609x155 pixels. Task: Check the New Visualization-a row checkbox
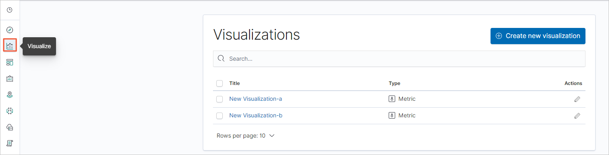coord(219,99)
